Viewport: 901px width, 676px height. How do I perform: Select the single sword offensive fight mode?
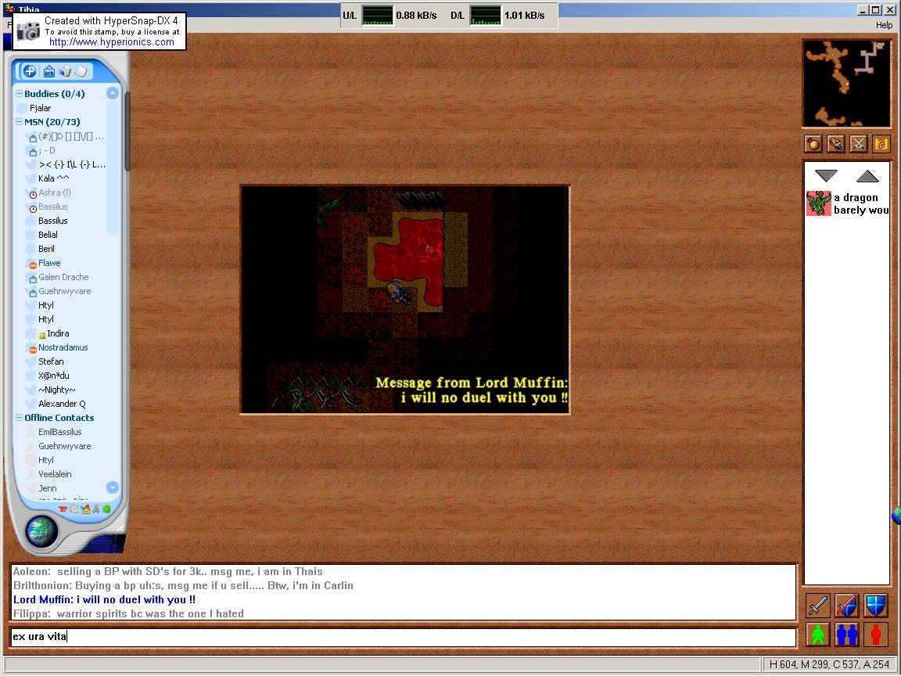click(818, 606)
